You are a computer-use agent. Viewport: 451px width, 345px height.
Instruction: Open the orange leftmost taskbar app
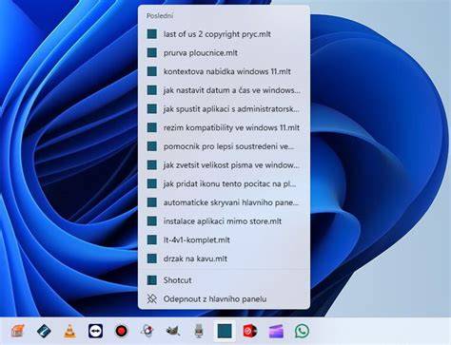(18, 331)
